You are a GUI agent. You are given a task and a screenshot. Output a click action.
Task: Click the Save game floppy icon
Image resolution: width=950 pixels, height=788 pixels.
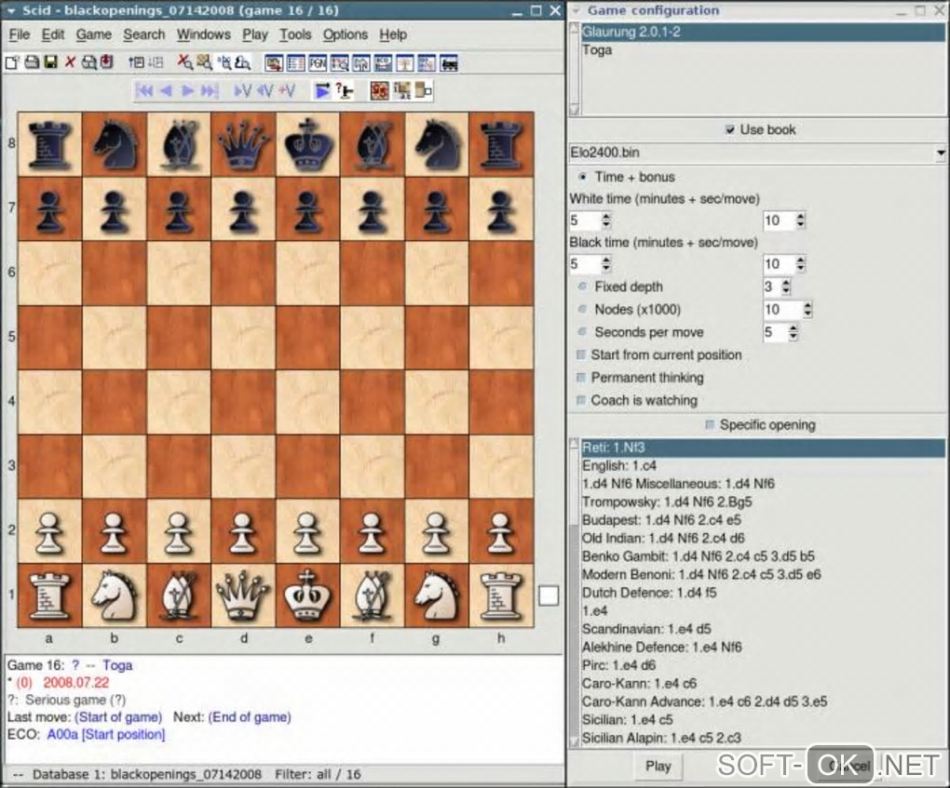pos(51,62)
